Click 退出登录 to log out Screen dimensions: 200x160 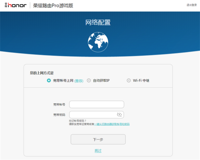coord(192,5)
